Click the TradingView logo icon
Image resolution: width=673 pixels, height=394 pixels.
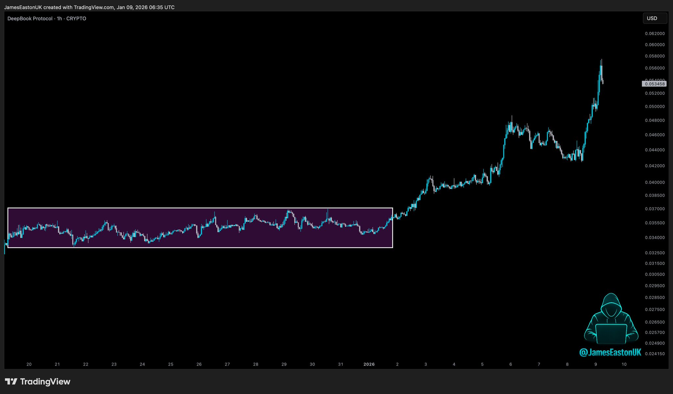click(11, 382)
